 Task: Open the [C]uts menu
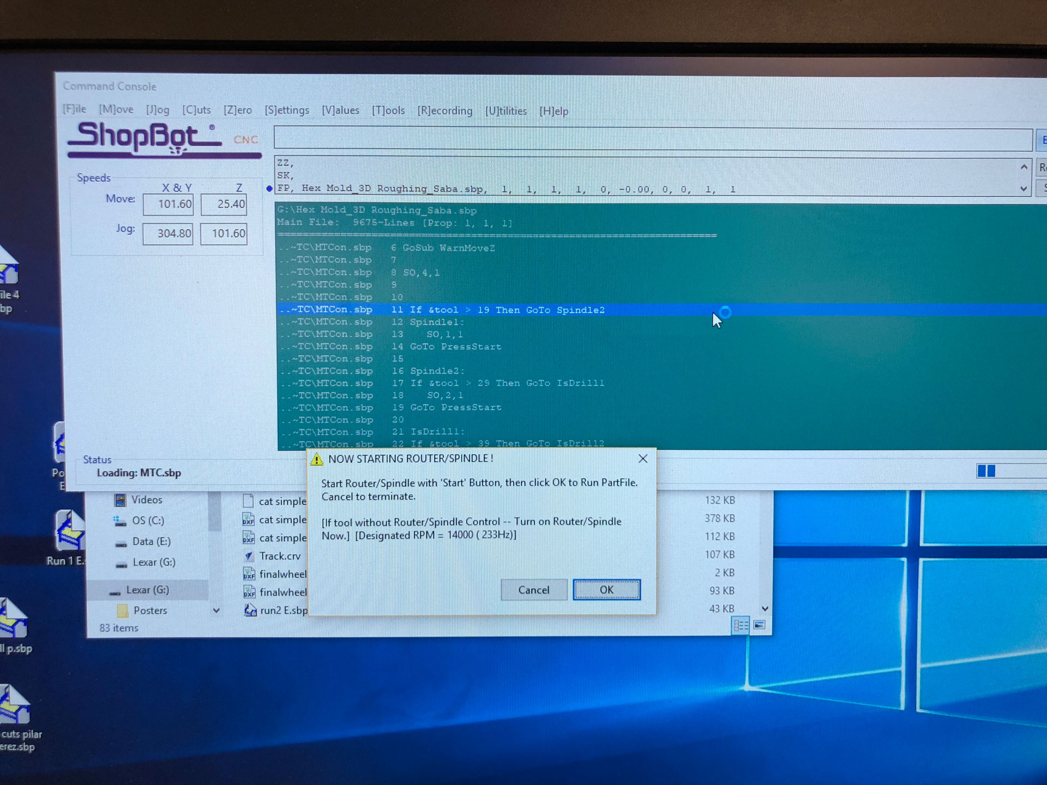pos(196,110)
